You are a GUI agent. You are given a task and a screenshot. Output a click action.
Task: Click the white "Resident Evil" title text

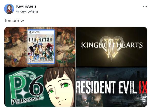[x=107, y=87]
